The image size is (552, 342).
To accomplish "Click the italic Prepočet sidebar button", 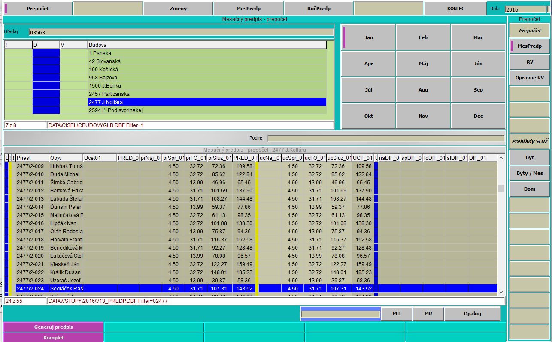I will [x=529, y=31].
